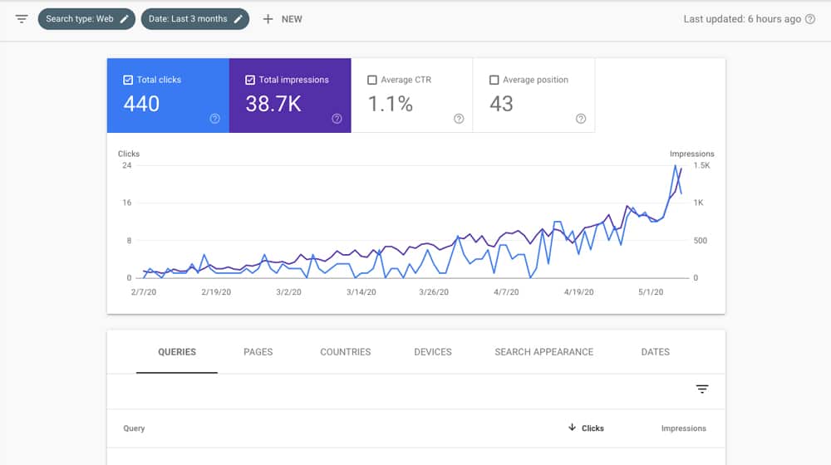The image size is (831, 465).
Task: Click the Impressions axis title on chart
Action: coord(691,154)
